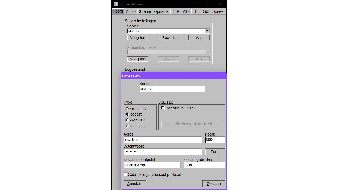Open the MIDI tab
This screenshot has width=338, height=190.
(186, 11)
